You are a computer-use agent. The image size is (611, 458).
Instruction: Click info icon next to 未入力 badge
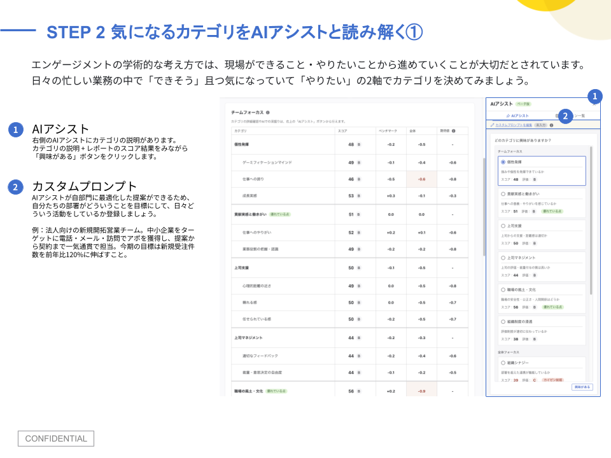(551, 125)
